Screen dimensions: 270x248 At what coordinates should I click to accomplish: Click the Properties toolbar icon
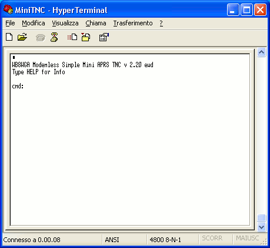coord(104,37)
